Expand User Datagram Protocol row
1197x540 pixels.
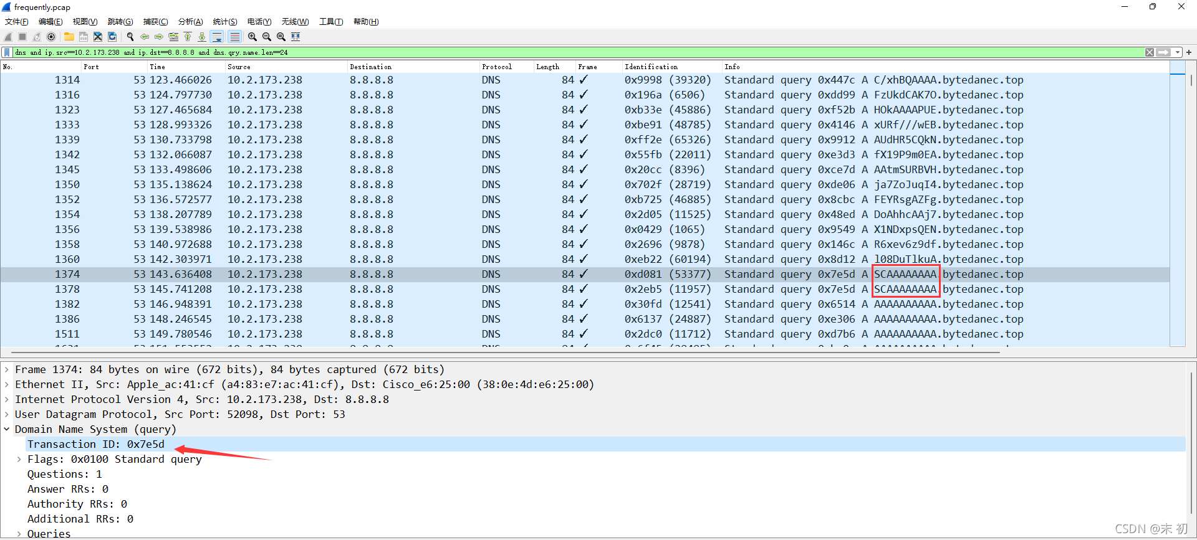[6, 414]
